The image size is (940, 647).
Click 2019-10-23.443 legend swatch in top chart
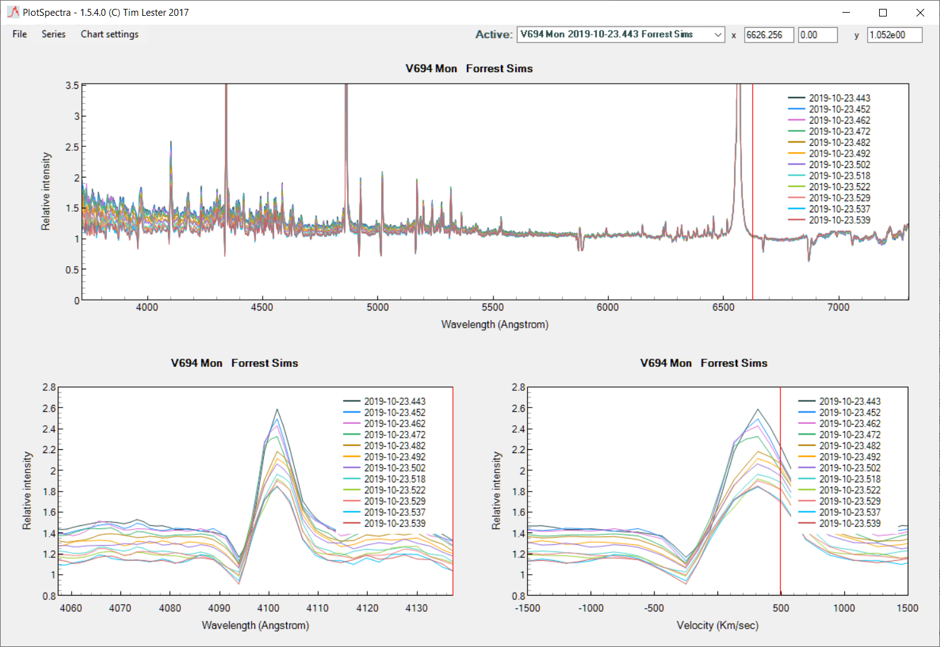[796, 98]
